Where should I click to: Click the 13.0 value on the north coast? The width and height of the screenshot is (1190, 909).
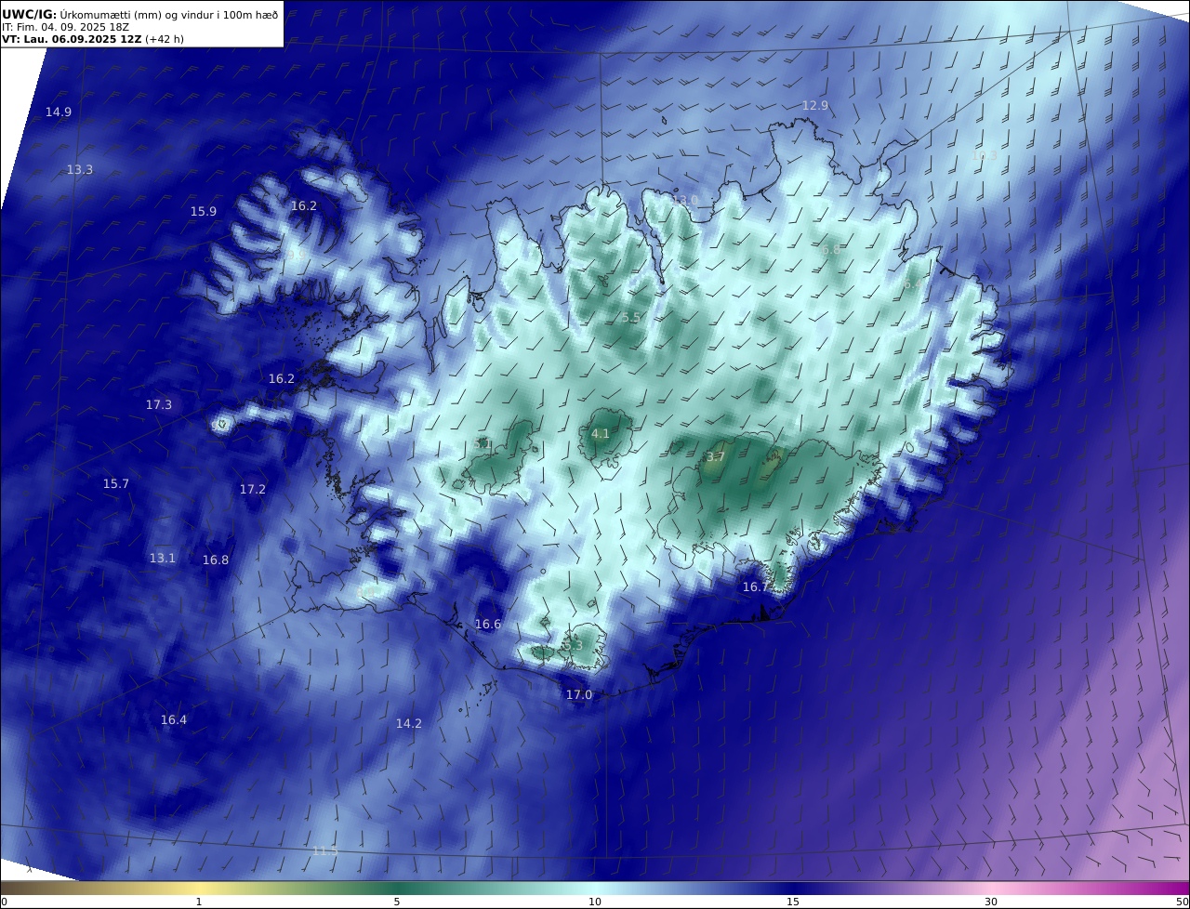point(685,201)
